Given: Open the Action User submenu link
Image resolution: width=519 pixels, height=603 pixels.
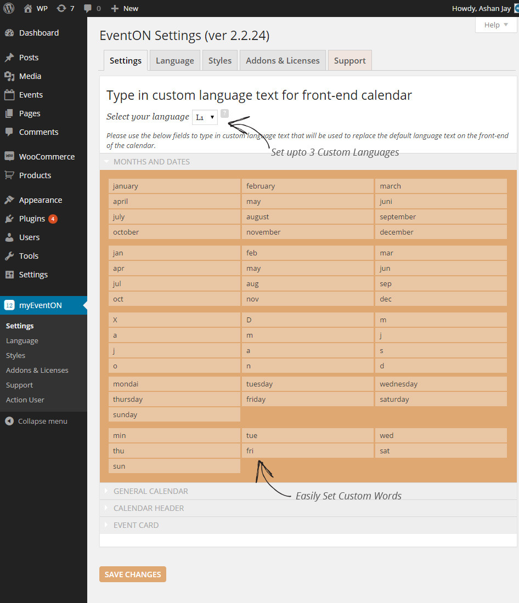Looking at the screenshot, I should tap(25, 400).
